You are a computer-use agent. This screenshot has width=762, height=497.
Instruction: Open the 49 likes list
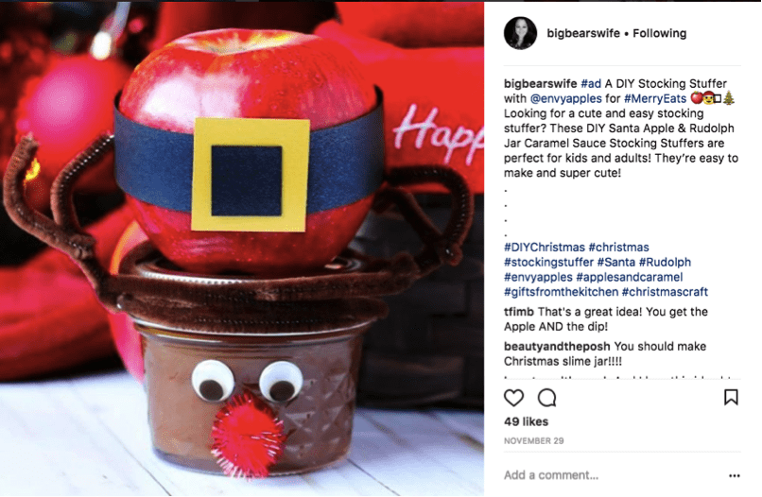click(526, 421)
